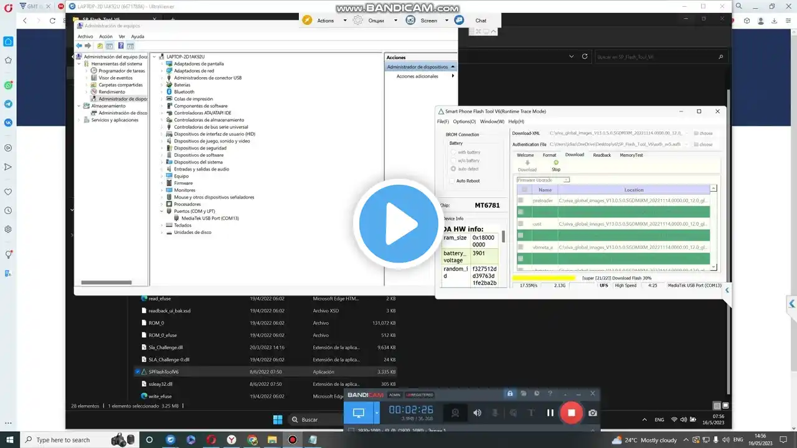Toggle the preloader partition checkbox
Image resolution: width=797 pixels, height=448 pixels.
pos(521,200)
